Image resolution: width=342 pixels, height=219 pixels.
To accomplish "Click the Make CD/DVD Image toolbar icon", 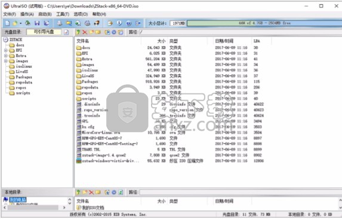I will [60, 23].
